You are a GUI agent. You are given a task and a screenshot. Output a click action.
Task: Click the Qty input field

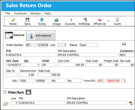pos(32,65)
